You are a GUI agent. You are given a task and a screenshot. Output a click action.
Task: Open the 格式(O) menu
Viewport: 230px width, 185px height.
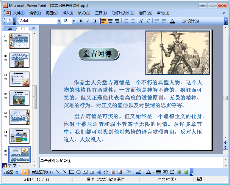point(84,13)
